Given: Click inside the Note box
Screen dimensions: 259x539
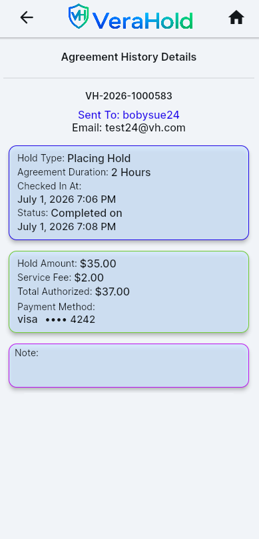Looking at the screenshot, I should pos(129,366).
